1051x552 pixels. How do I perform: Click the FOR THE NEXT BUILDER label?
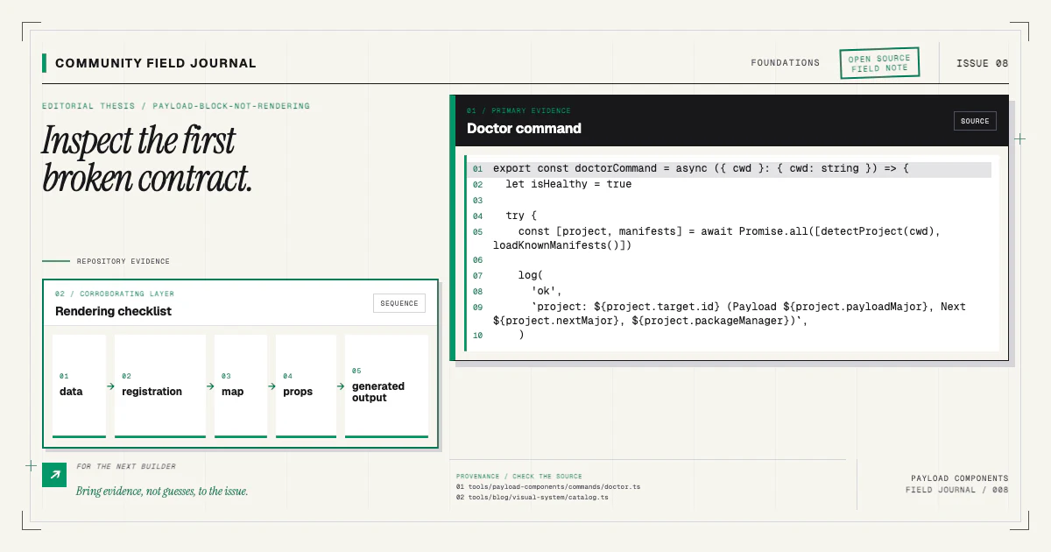126,467
